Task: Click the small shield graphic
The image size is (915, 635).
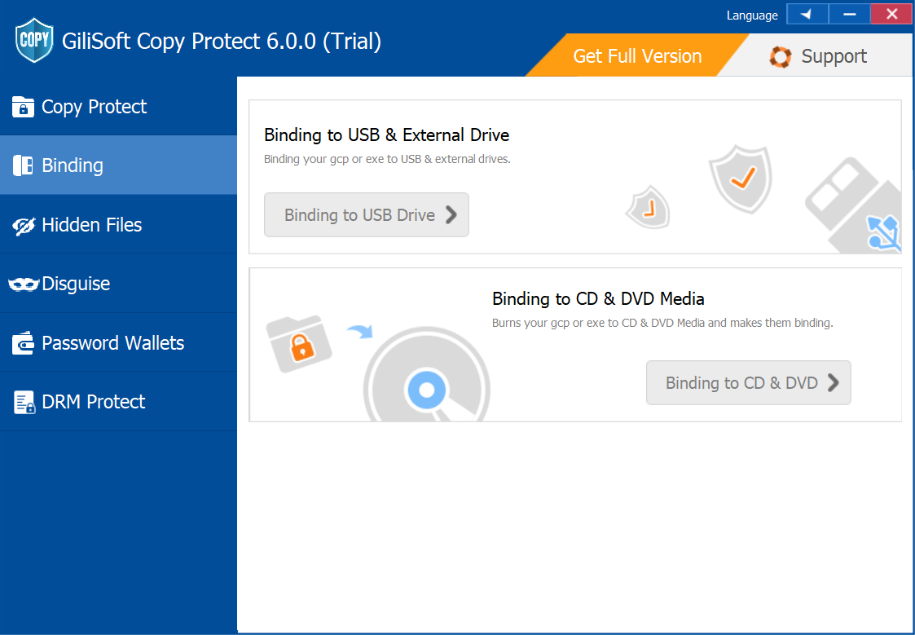Action: 649,207
